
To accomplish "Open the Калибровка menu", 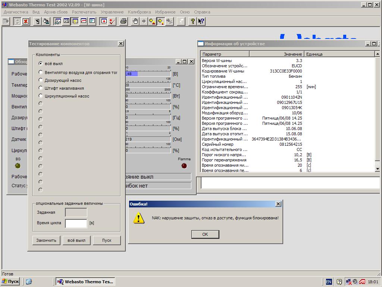I will pyautogui.click(x=140, y=12).
